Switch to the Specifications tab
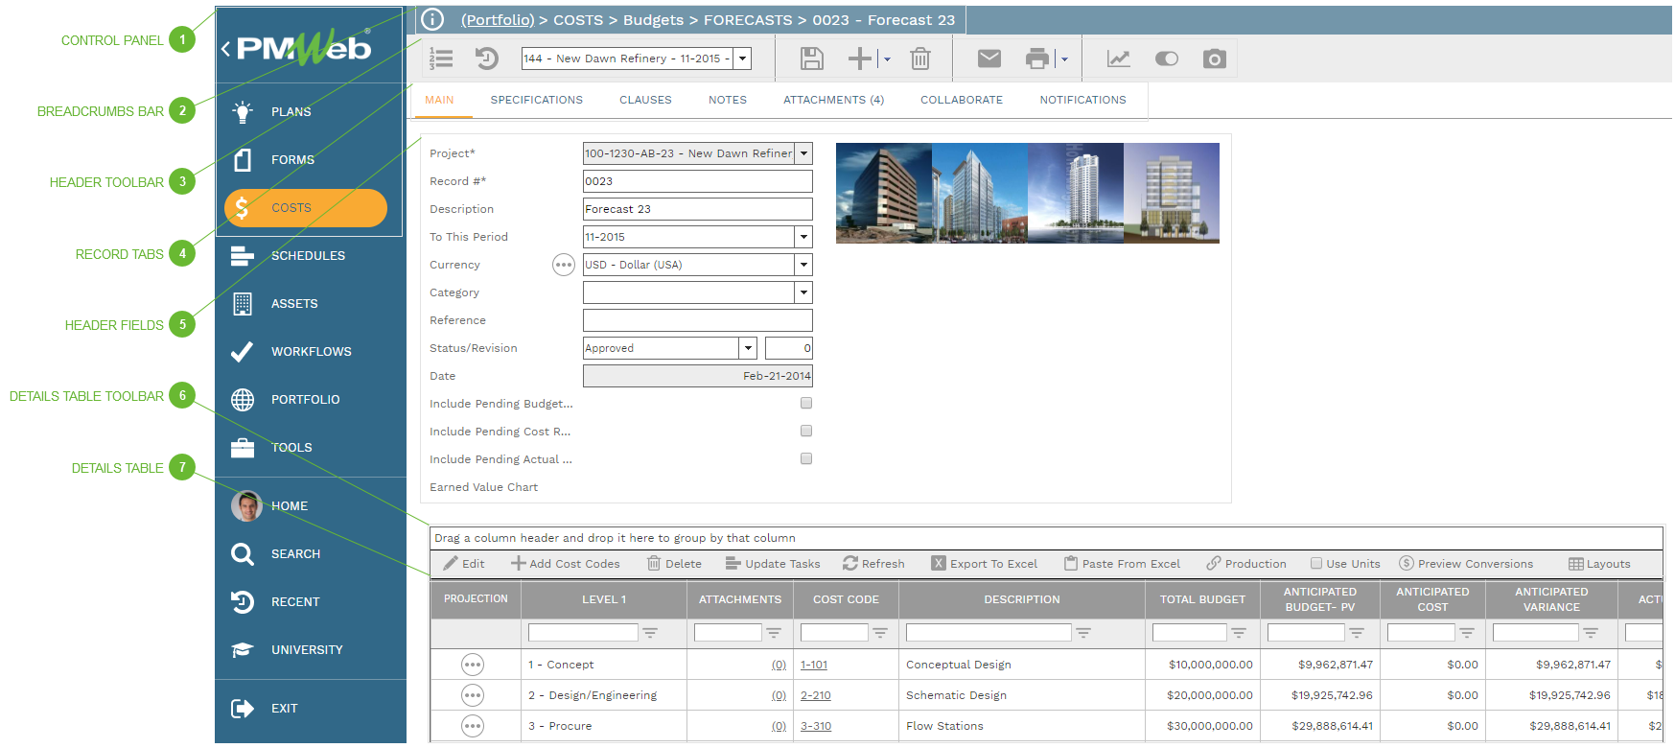Viewport: 1675px width, 748px height. click(536, 100)
